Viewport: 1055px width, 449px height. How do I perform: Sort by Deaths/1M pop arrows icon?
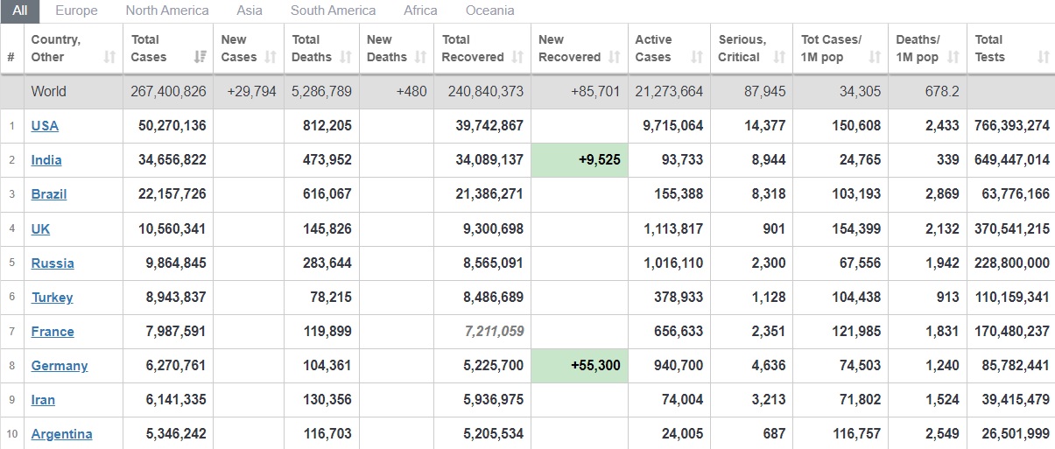click(953, 57)
